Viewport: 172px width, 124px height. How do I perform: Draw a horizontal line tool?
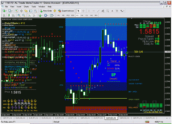[94, 11]
